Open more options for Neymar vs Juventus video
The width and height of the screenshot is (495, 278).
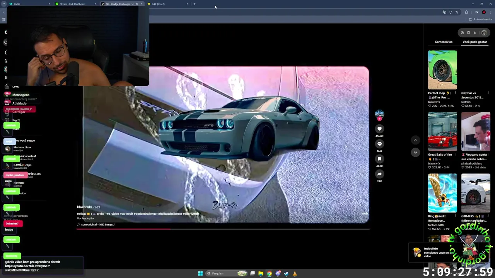489,93
